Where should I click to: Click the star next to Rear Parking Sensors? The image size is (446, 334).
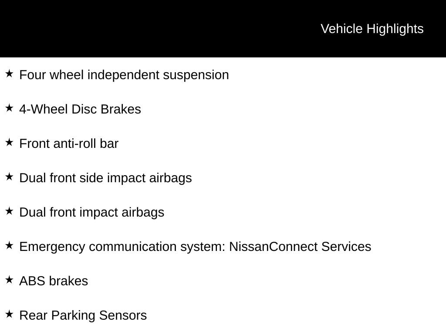10,314
